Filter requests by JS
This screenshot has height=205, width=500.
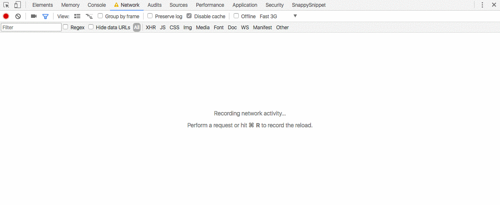(x=163, y=28)
